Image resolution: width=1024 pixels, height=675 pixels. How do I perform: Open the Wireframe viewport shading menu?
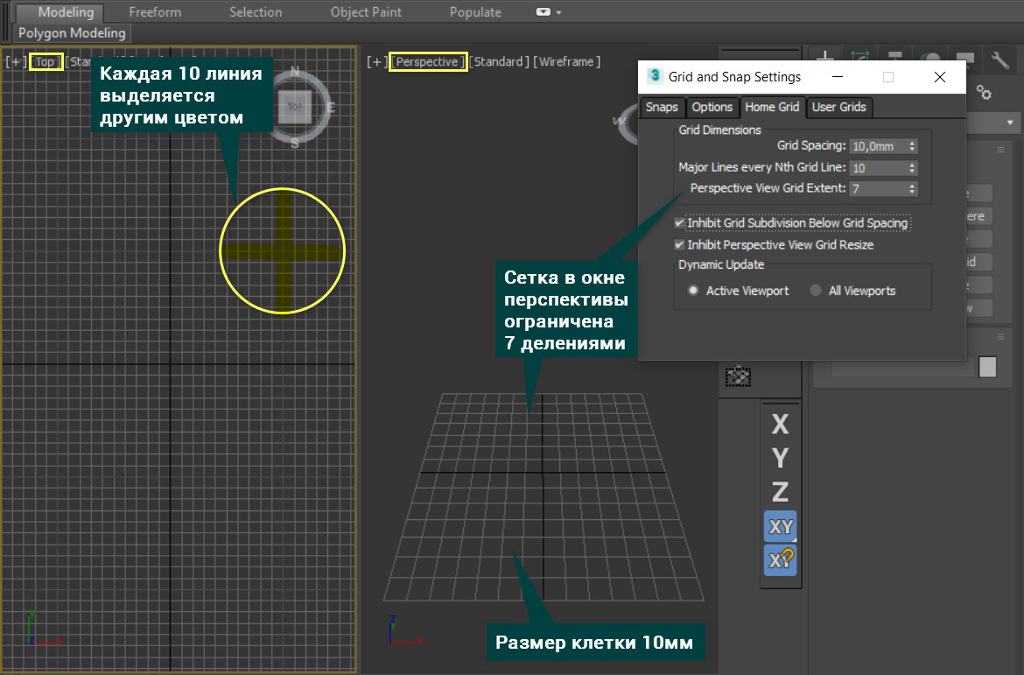(x=568, y=61)
